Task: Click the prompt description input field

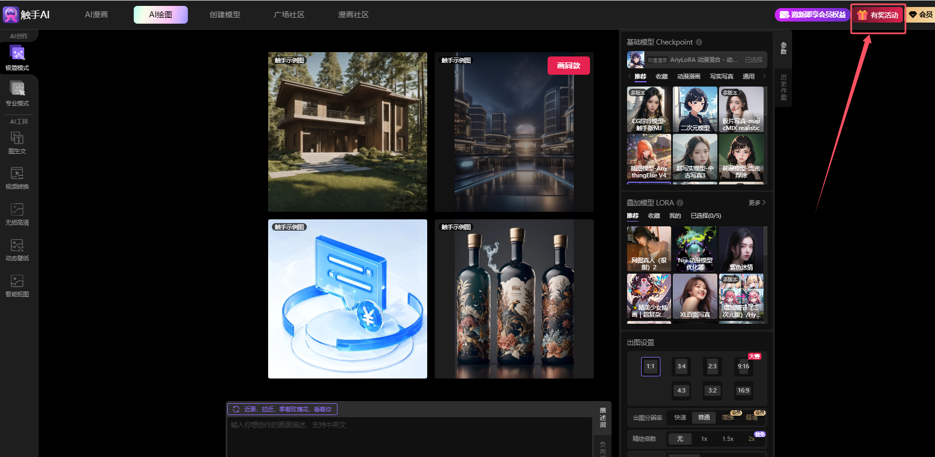Action: point(409,437)
